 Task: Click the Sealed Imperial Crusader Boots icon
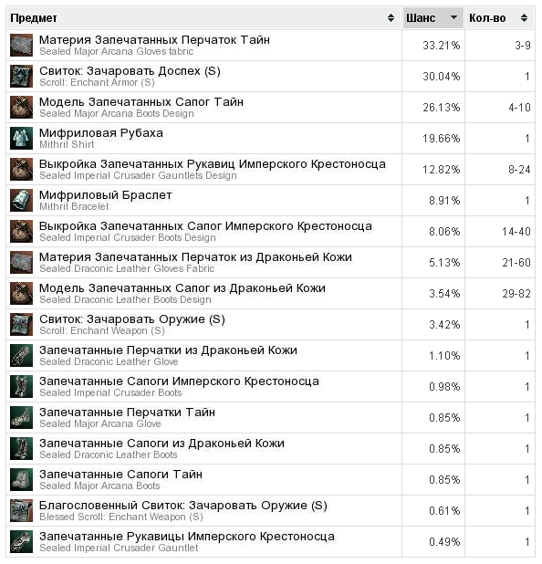[21, 386]
